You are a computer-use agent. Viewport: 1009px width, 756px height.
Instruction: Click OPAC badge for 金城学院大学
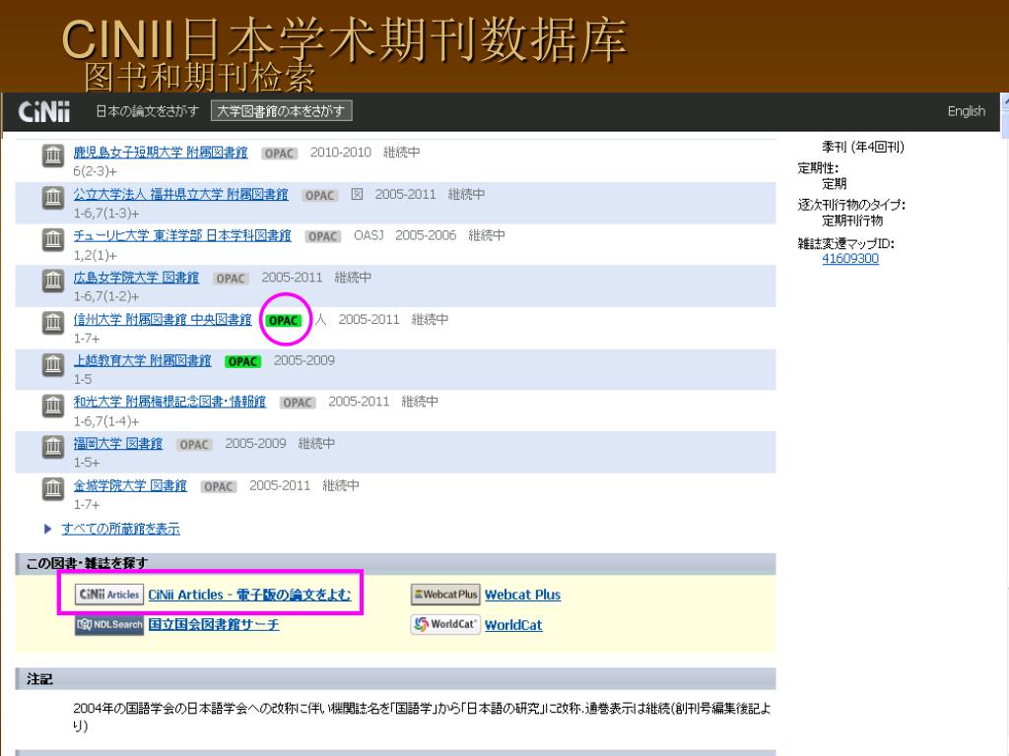click(x=218, y=486)
